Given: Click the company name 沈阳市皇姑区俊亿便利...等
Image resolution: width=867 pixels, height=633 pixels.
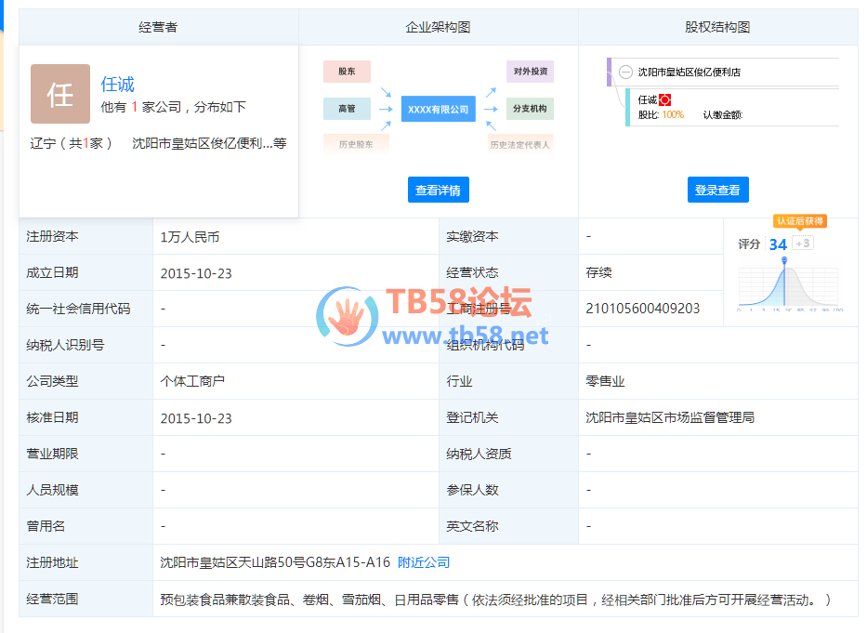Looking at the screenshot, I should (x=209, y=143).
